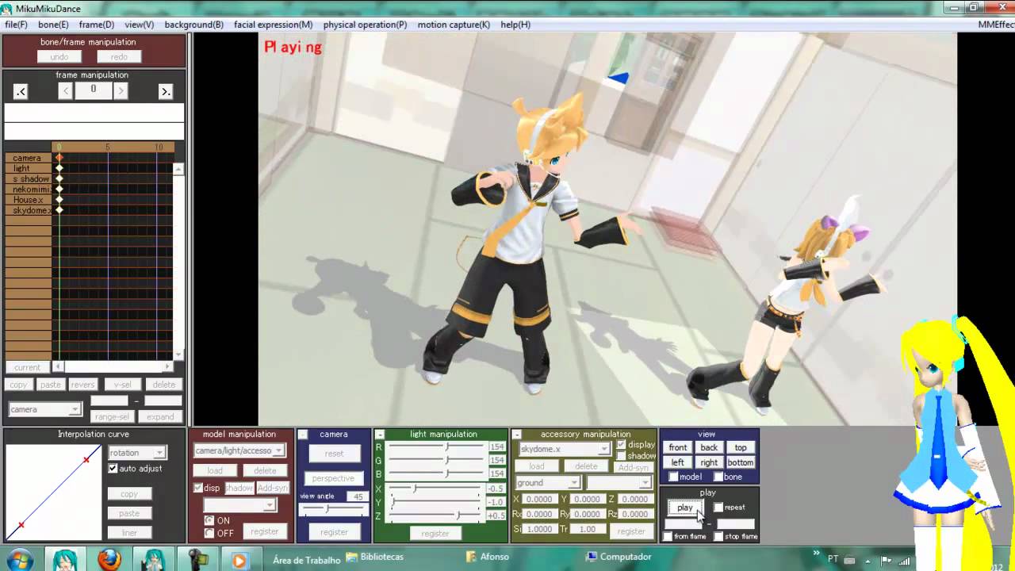Enable the view bone checkbox
Screen dimensions: 1015x571
(718, 477)
